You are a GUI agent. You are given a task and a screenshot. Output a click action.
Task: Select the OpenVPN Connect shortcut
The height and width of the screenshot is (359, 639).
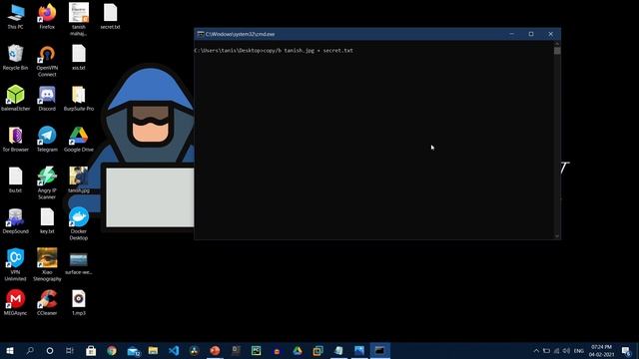[47, 61]
